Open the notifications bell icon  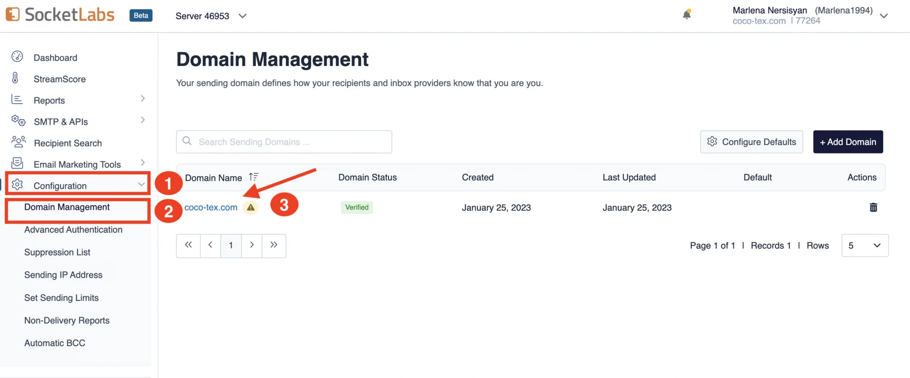[687, 14]
